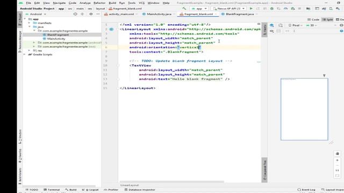This screenshot has width=344, height=193.
Task: Open the Terminal tool window
Action: coord(52,190)
